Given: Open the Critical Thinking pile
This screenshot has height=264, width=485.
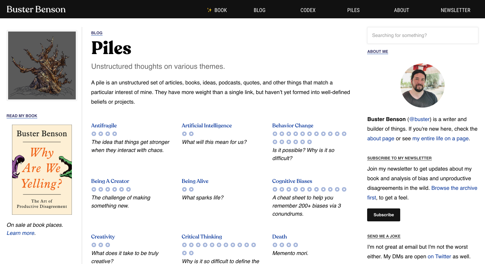Looking at the screenshot, I should (201, 237).
